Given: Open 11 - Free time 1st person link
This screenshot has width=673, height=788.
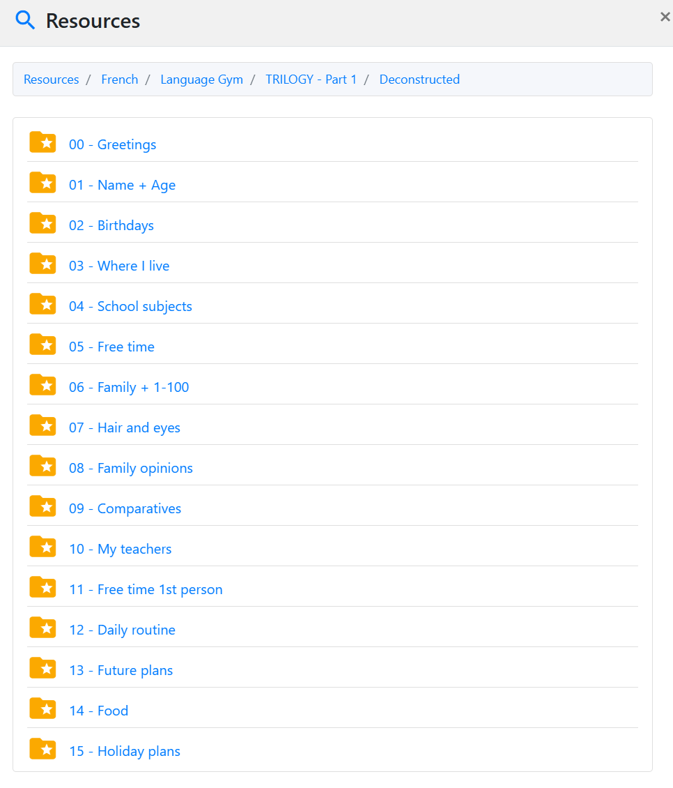Looking at the screenshot, I should (146, 589).
